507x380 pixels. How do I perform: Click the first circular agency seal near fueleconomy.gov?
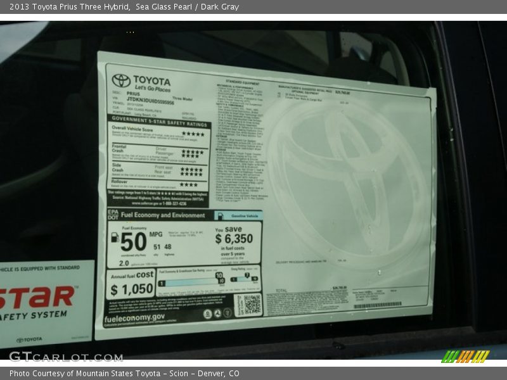pos(208,313)
